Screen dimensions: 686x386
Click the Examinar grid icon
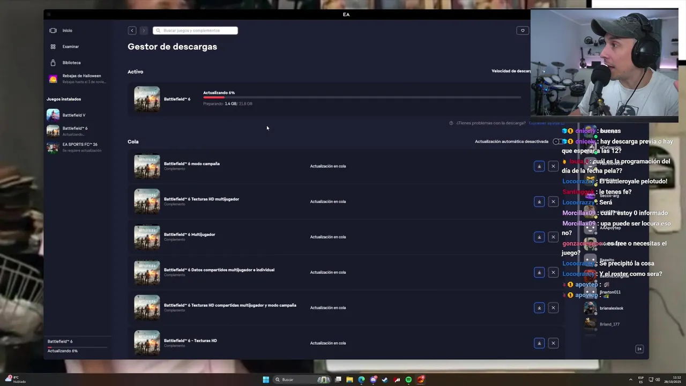click(53, 47)
